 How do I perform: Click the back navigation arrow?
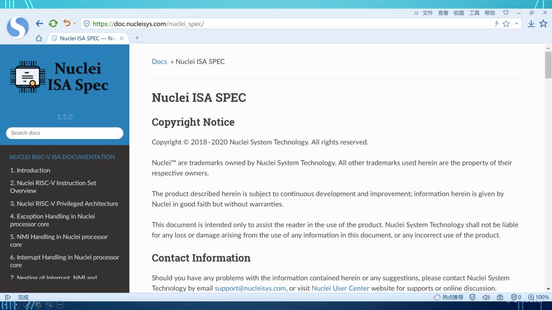[39, 23]
